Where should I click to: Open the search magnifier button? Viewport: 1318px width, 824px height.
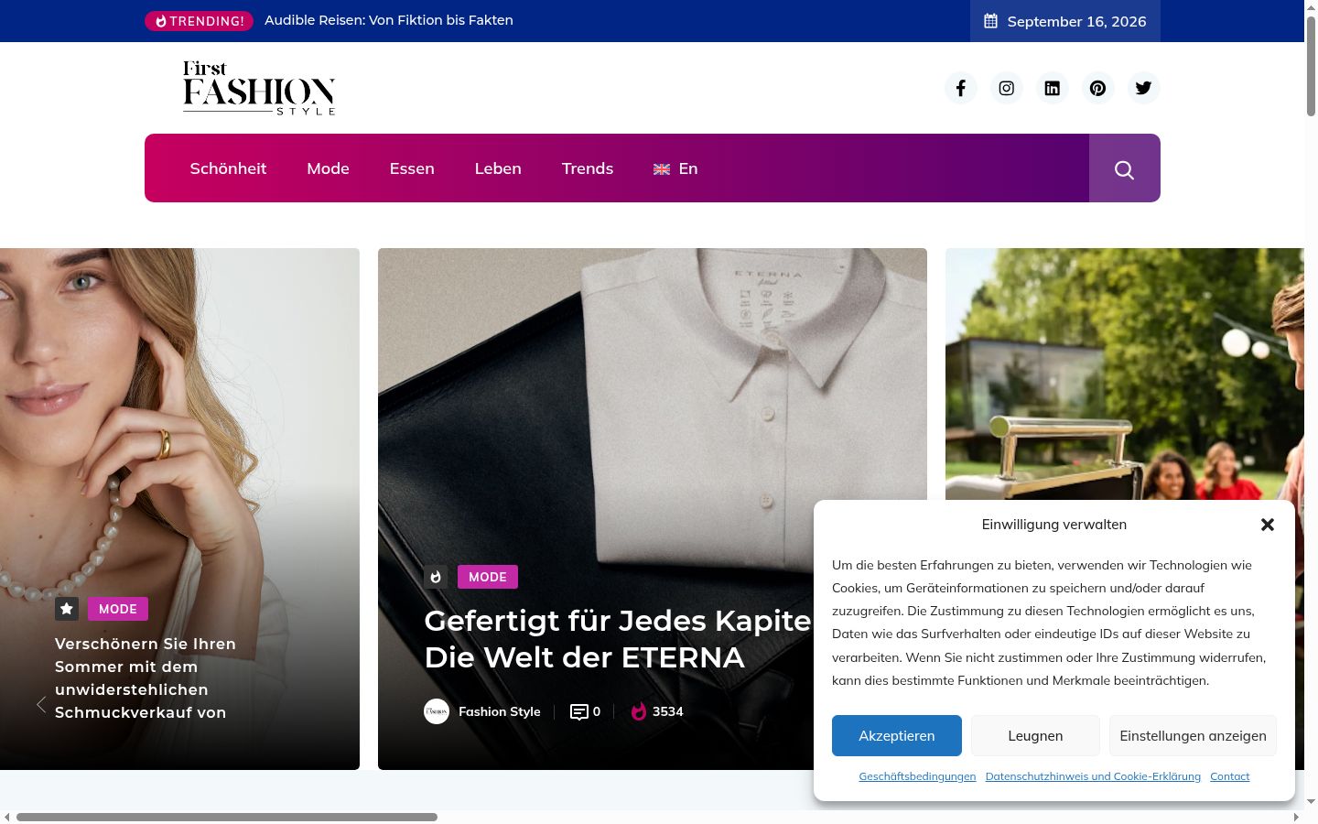click(x=1125, y=168)
